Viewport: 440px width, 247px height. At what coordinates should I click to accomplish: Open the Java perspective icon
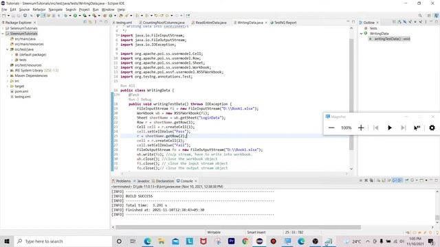coord(437,16)
